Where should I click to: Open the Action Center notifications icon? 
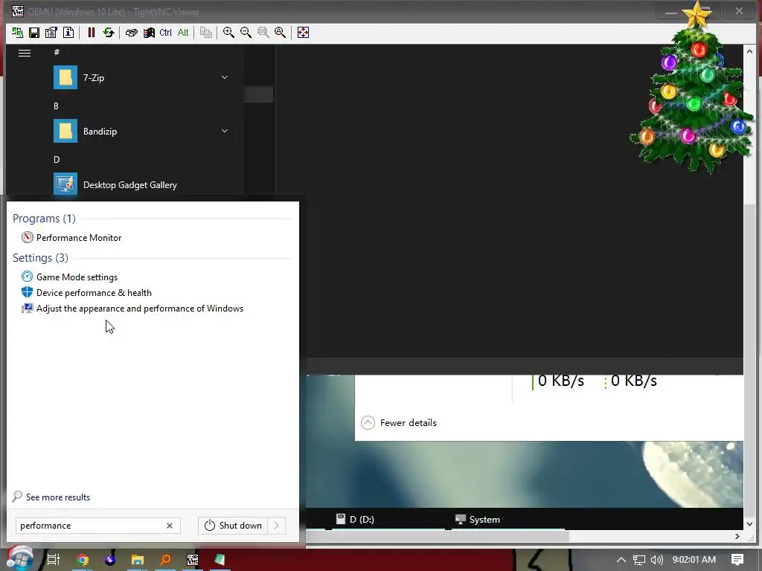click(737, 560)
